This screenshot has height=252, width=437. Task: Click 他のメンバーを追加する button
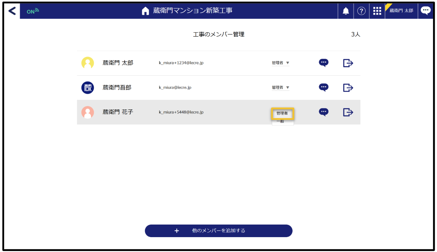coord(218,231)
